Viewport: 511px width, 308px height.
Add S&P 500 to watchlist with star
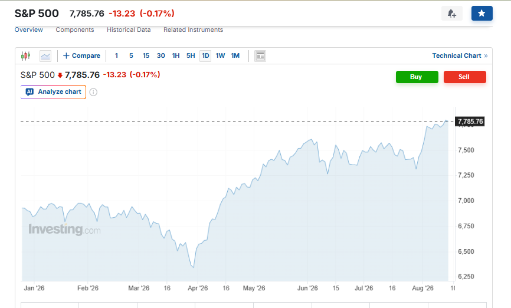point(481,14)
